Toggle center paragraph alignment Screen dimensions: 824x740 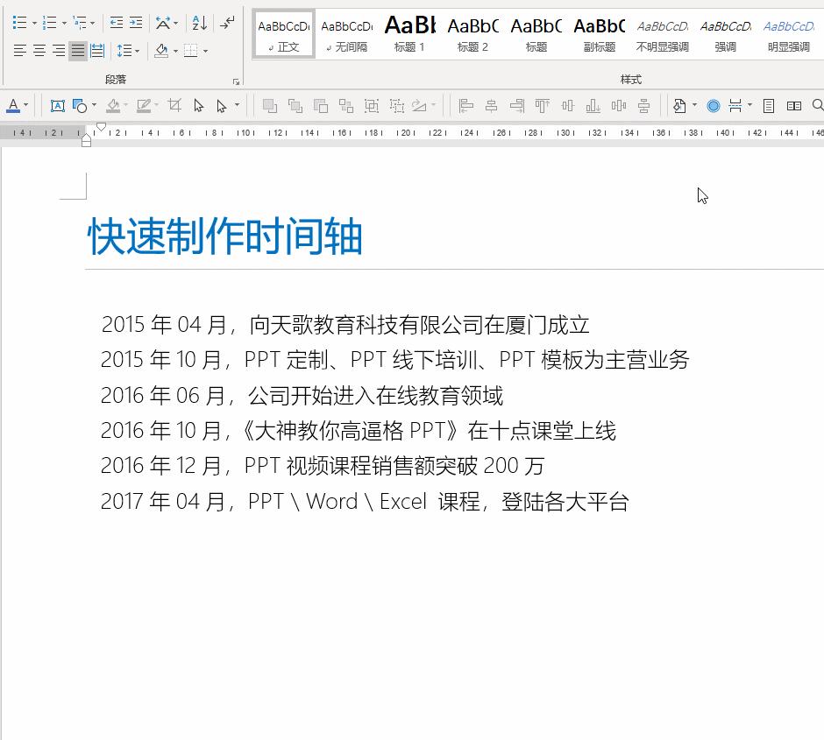39,50
